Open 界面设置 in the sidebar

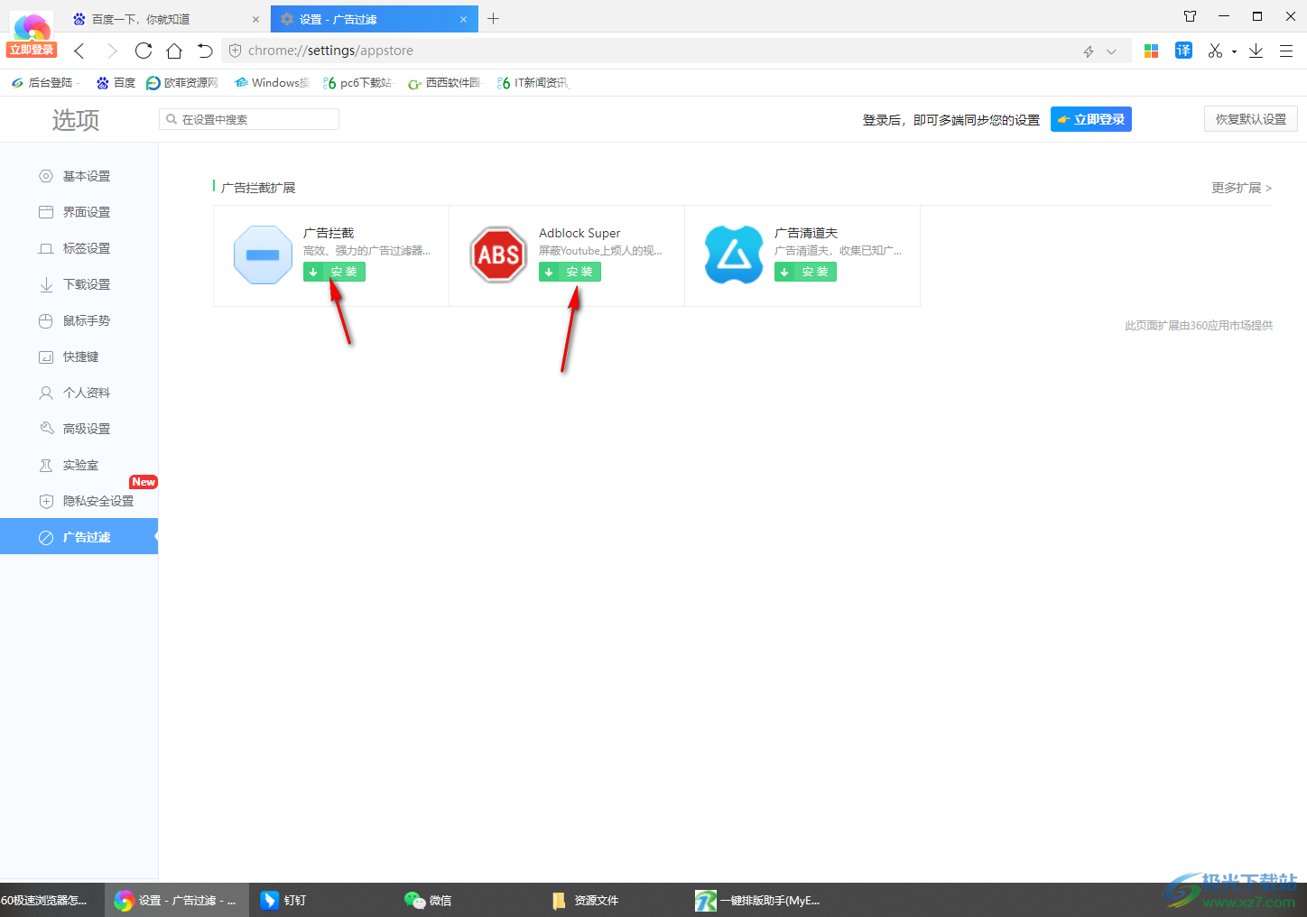click(79, 212)
